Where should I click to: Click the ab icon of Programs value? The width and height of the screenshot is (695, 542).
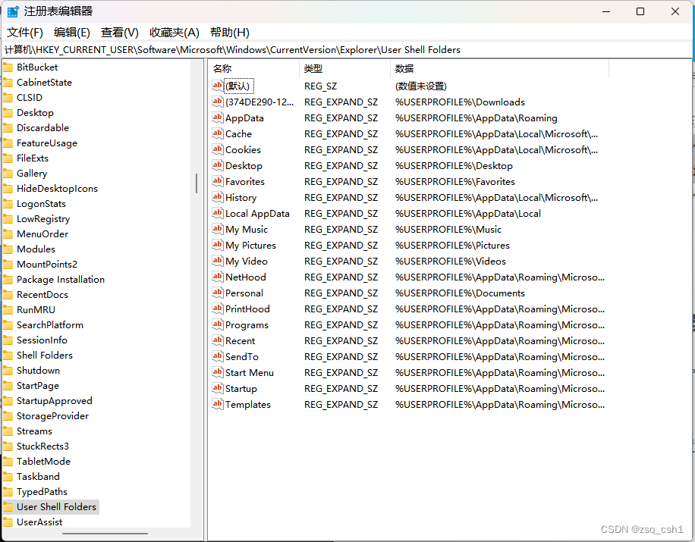pyautogui.click(x=217, y=324)
